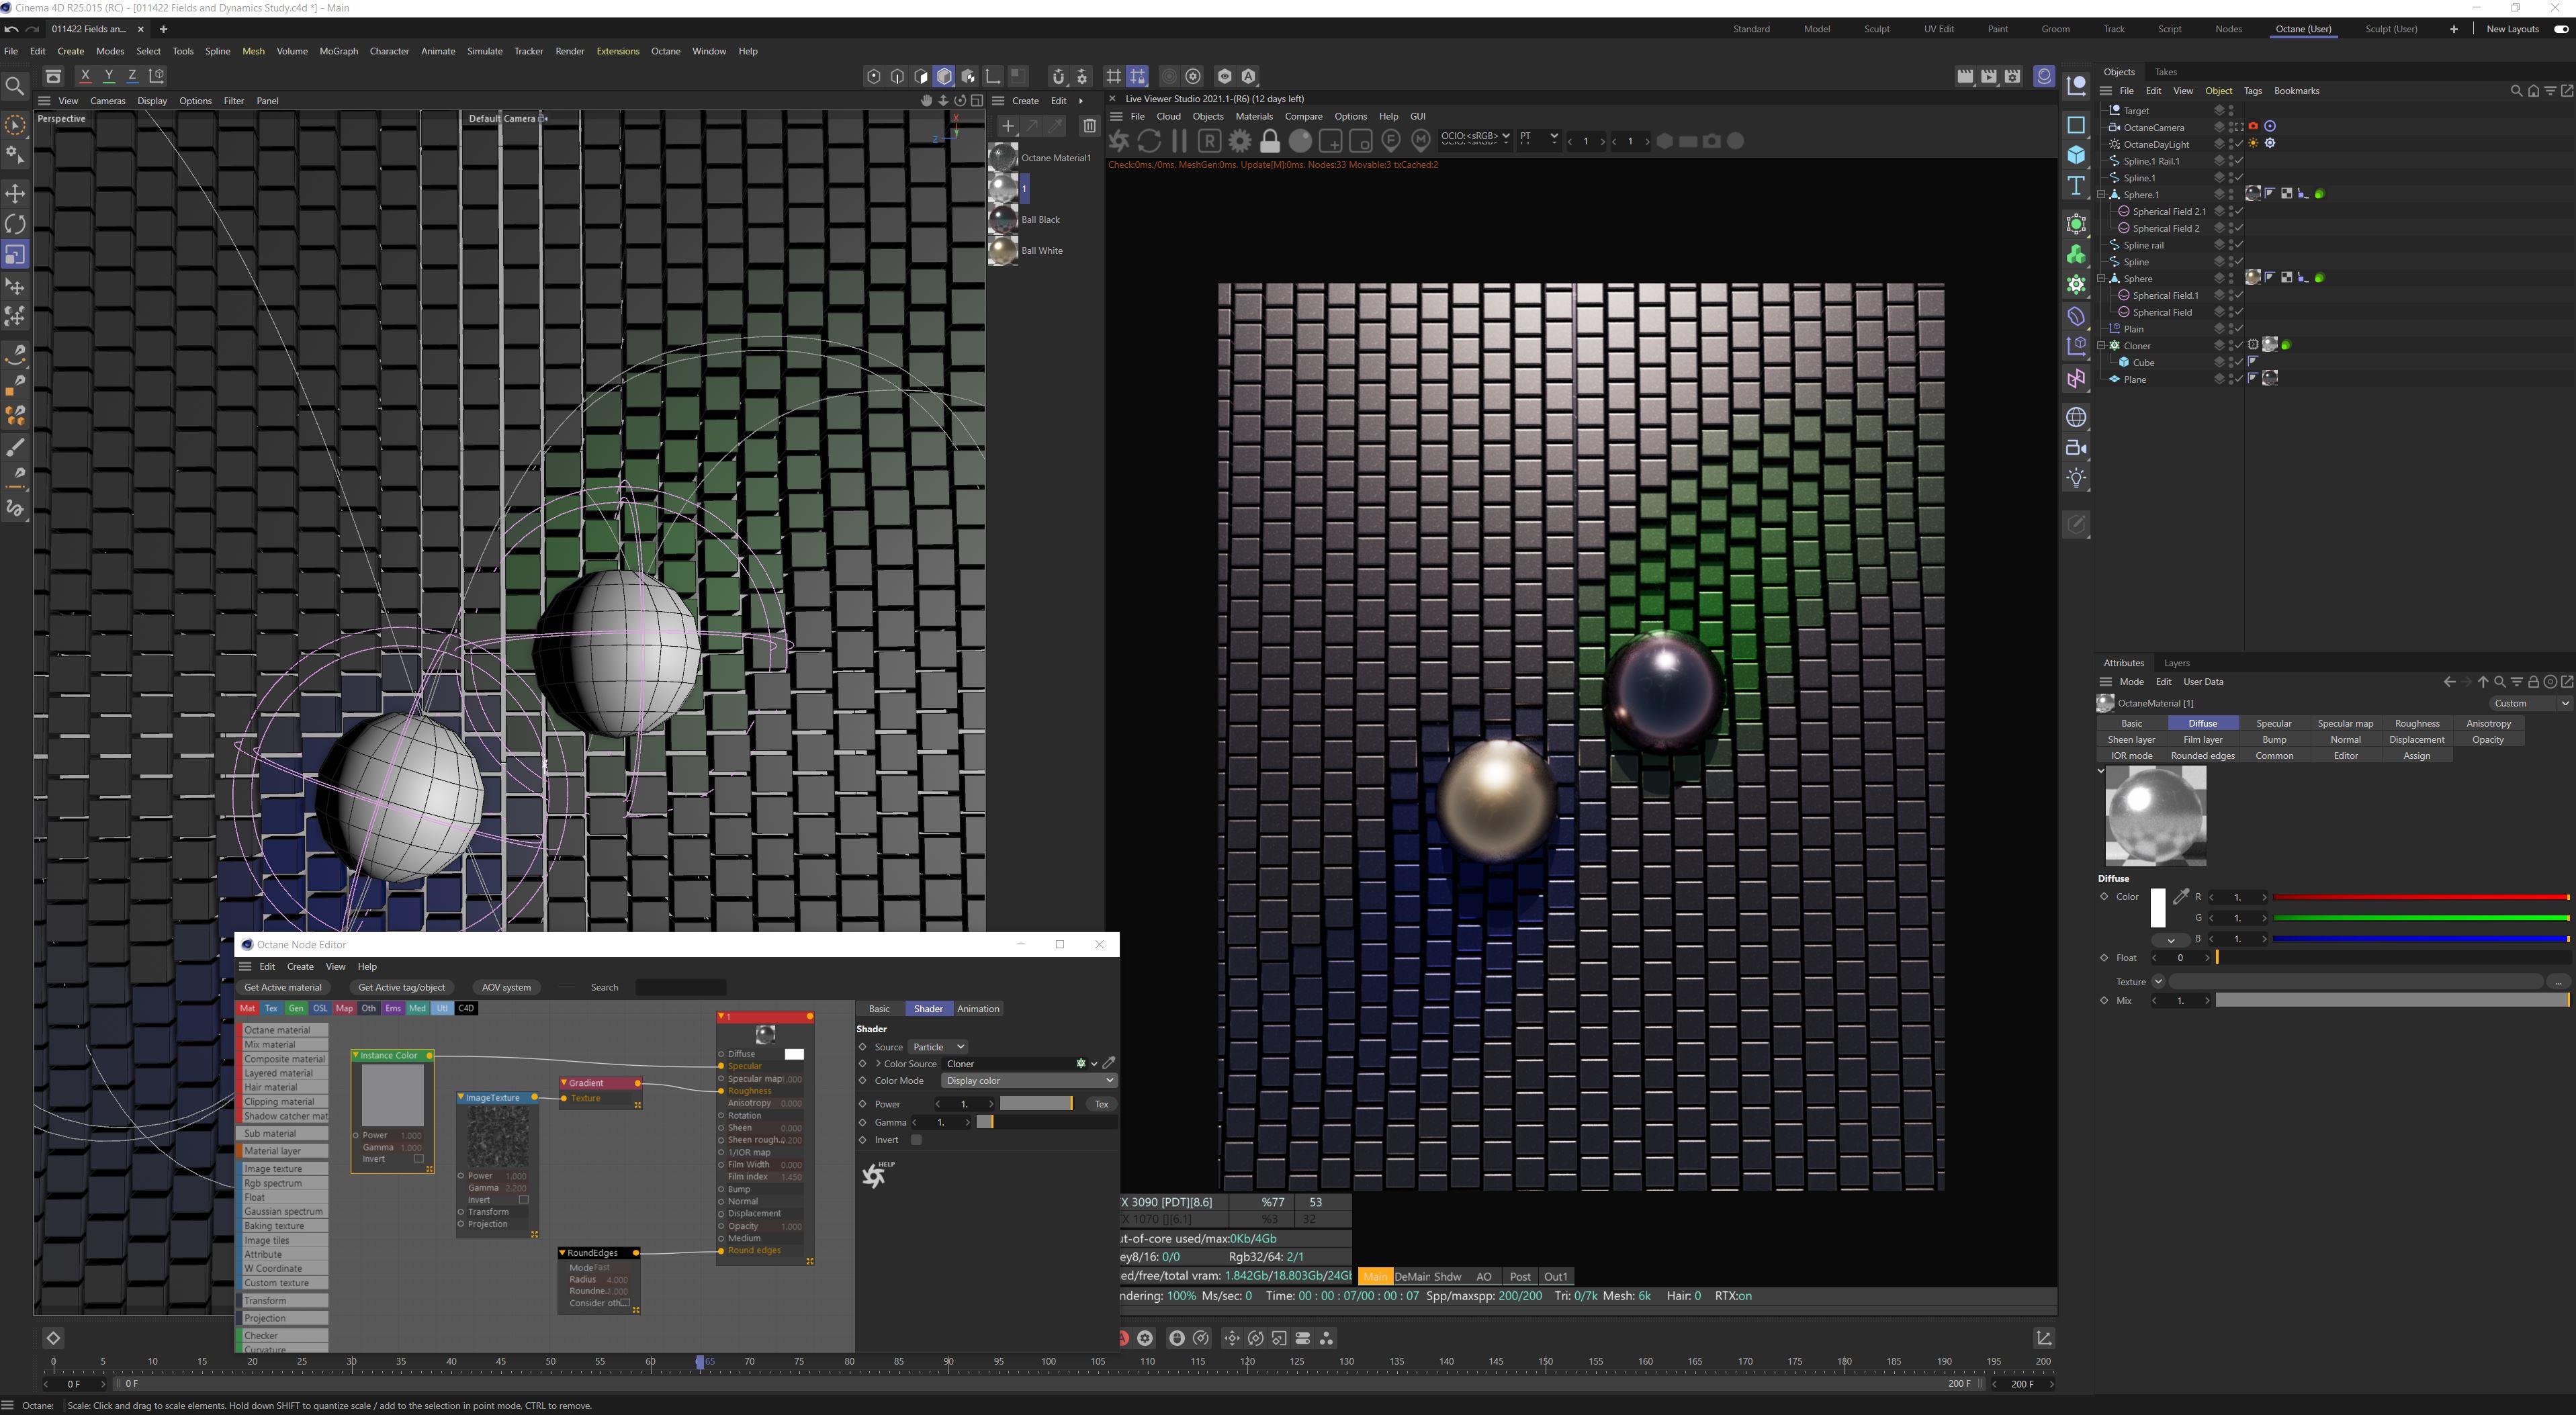Click the AOV system button
Viewport: 2576px width, 1415px height.
tap(506, 987)
